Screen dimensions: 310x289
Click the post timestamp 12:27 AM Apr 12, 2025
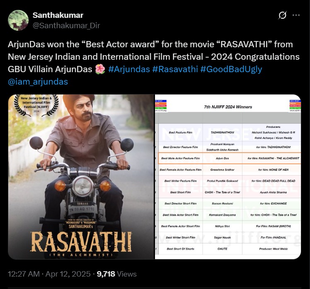(x=49, y=274)
